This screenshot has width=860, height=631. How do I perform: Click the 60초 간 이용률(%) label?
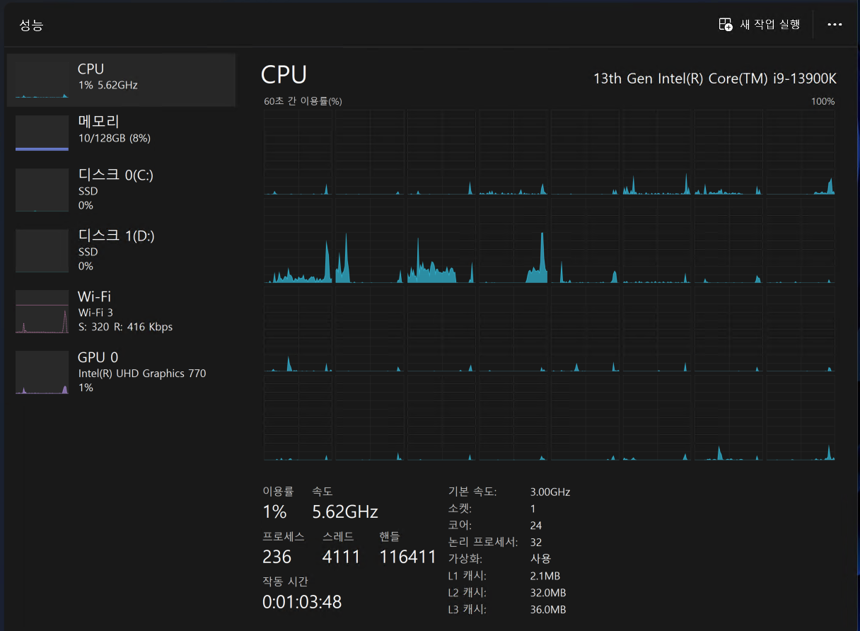coord(303,101)
